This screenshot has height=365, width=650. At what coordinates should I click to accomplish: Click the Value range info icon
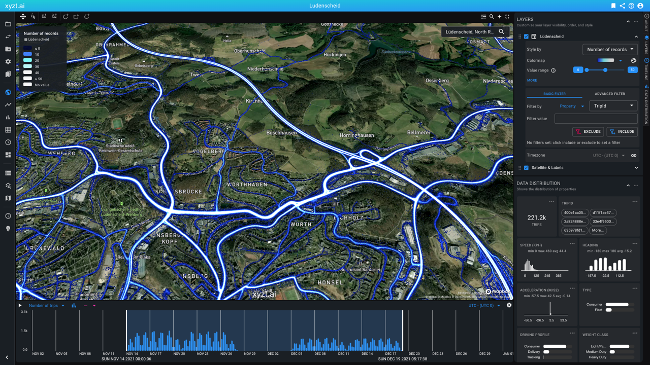point(554,70)
